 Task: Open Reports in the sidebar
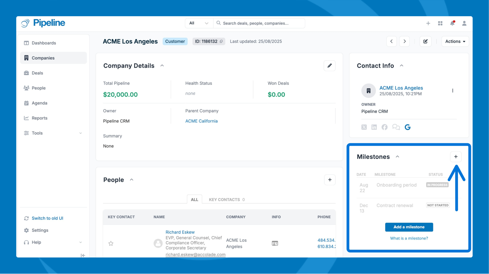(x=53, y=118)
